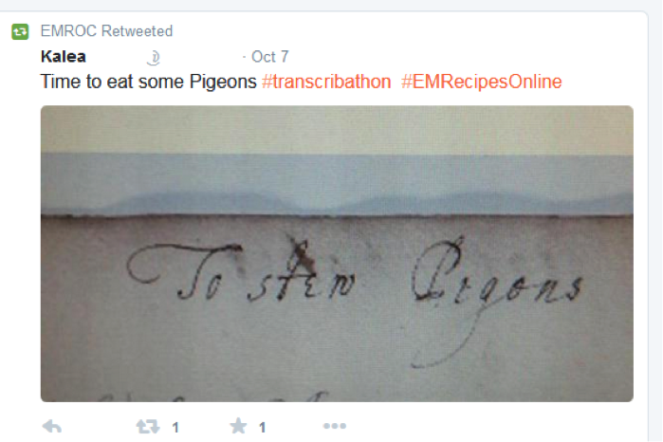
Task: Favorite the tweet with the star icon
Action: tap(238, 426)
